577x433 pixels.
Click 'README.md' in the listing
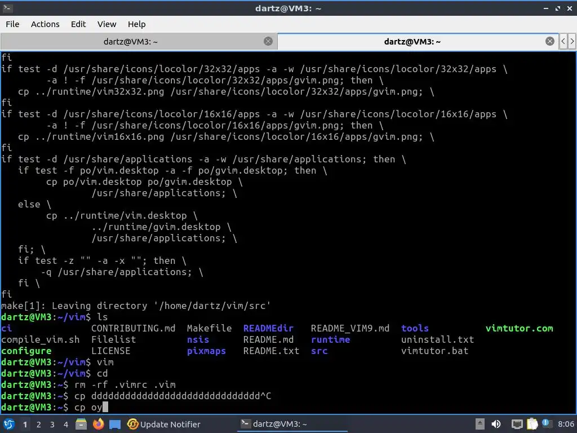[x=268, y=340]
